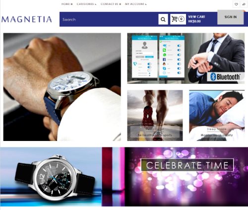The image size is (248, 210).
Task: Click the black strap watch image
Action: pyautogui.click(x=55, y=178)
